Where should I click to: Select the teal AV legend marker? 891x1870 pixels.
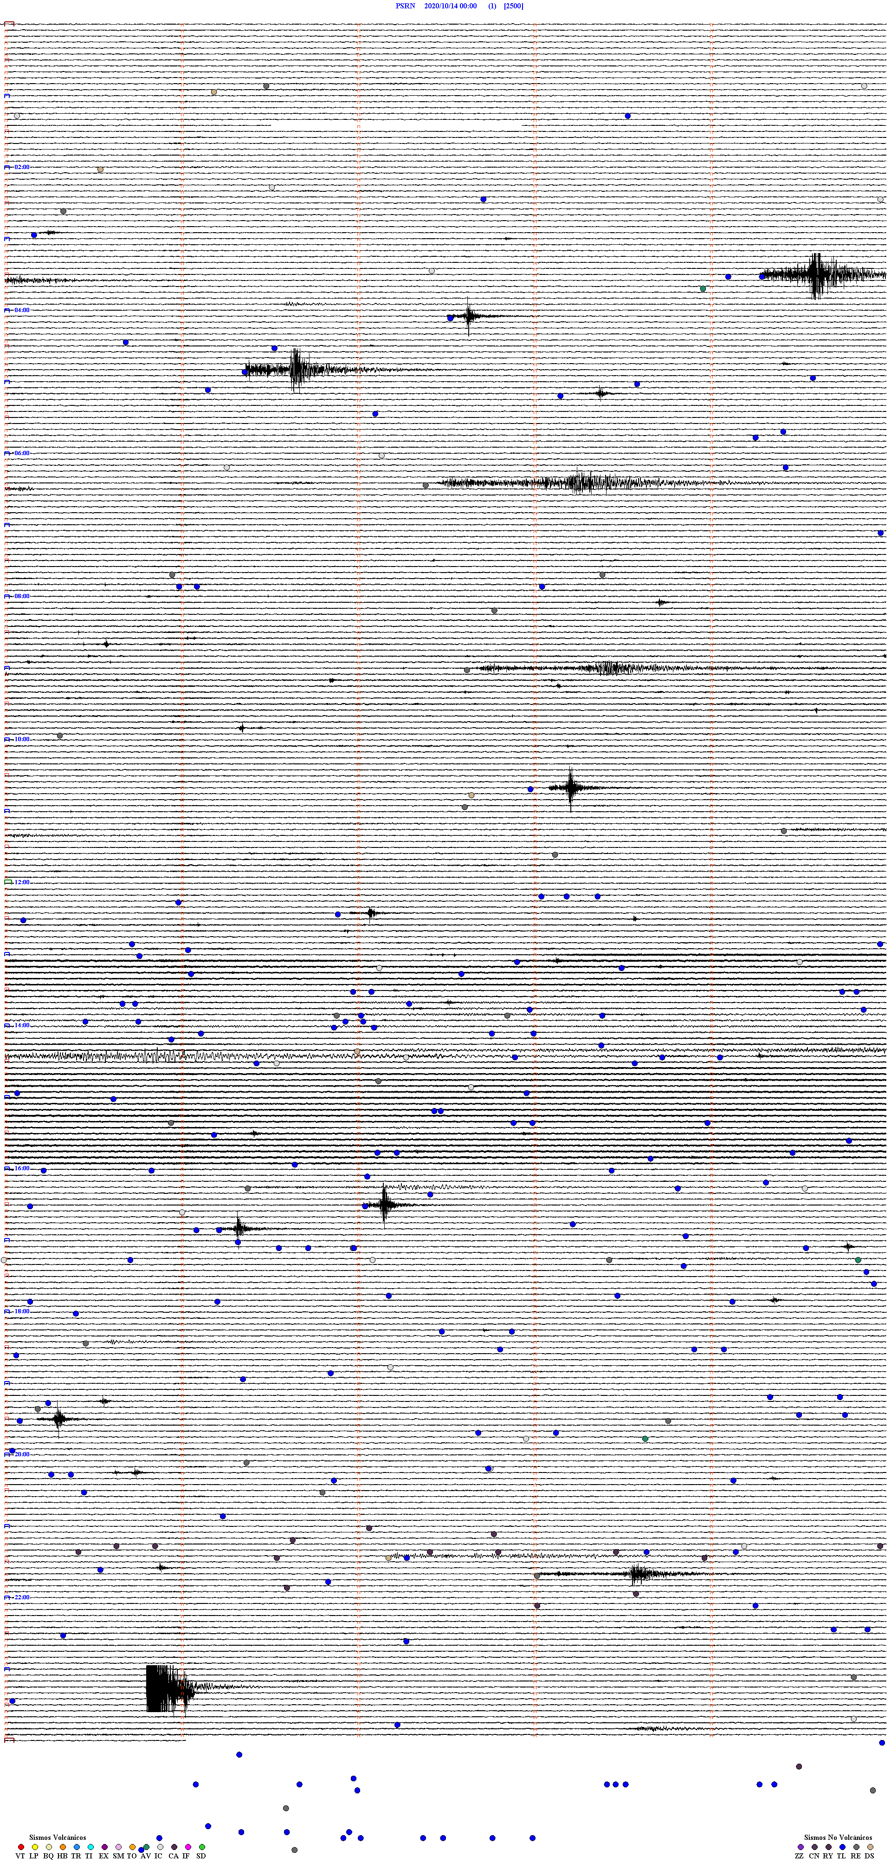coord(147,1847)
